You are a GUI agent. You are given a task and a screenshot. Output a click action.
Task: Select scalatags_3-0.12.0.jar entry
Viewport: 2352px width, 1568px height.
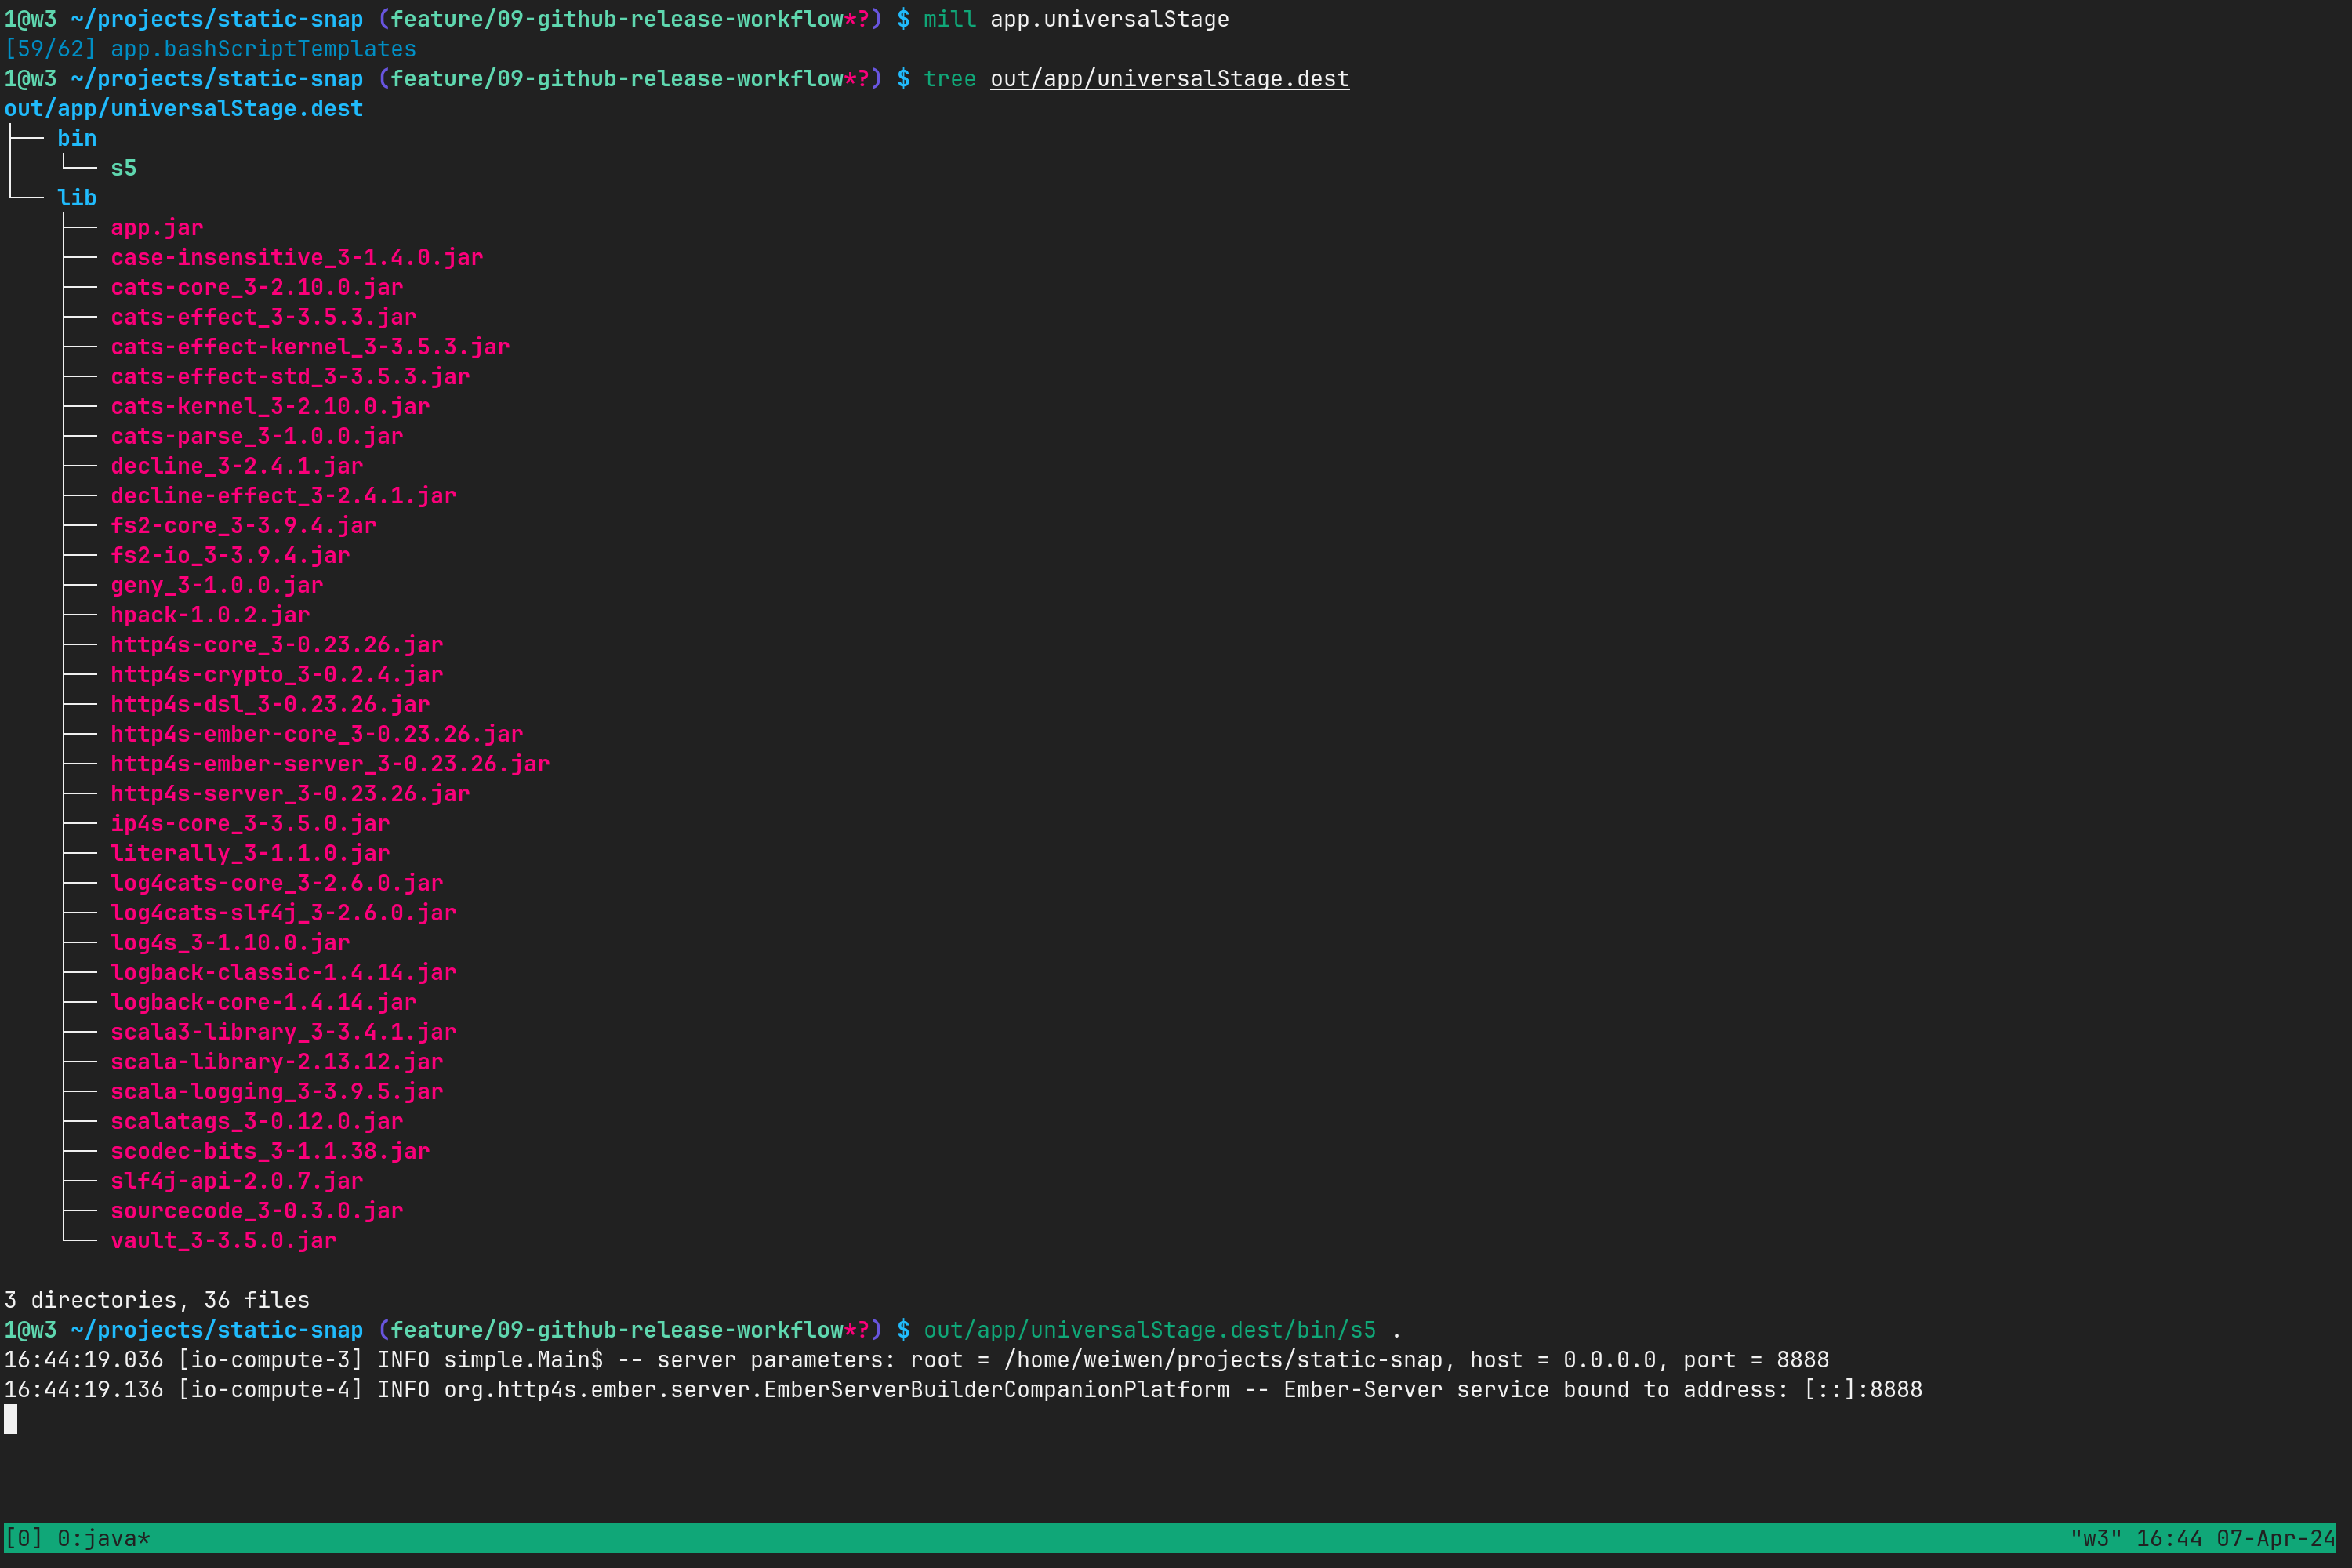point(257,1122)
